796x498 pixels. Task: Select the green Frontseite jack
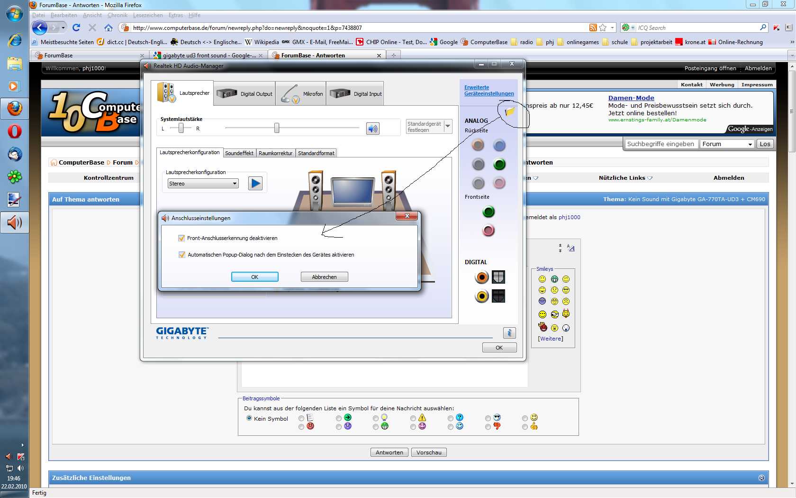pyautogui.click(x=488, y=212)
